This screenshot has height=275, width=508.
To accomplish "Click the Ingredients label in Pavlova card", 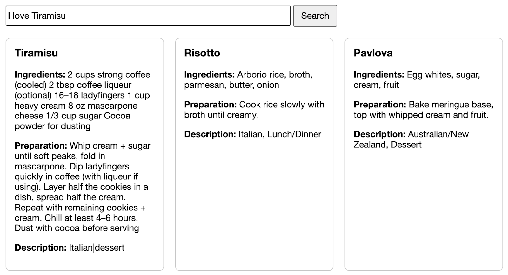I will click(379, 75).
